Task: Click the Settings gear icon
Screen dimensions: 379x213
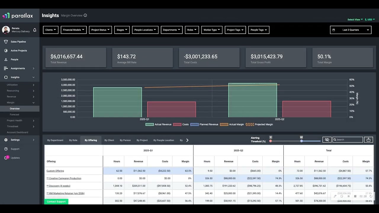Action: tap(6, 140)
